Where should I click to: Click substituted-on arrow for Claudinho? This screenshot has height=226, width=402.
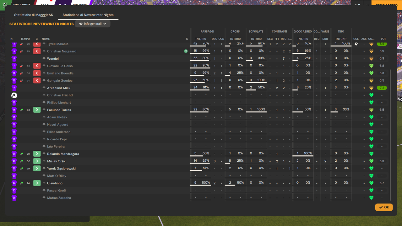coord(37,183)
